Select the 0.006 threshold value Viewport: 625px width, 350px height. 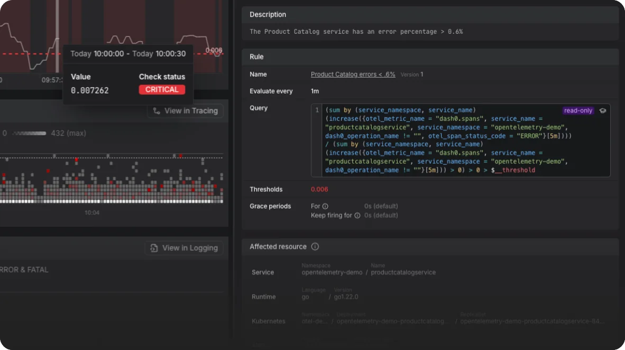319,190
